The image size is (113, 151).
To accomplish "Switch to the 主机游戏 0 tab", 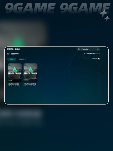I will (22, 59).
